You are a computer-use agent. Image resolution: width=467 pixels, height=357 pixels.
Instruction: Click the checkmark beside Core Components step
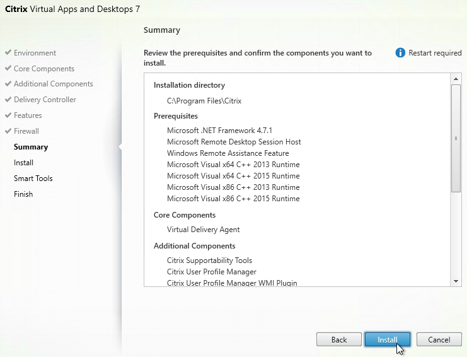8,68
